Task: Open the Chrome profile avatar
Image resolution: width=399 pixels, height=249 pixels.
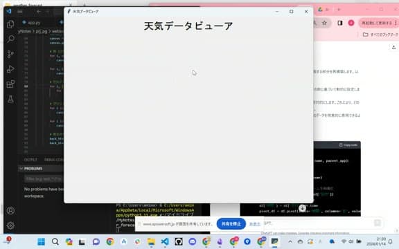Action: [x=351, y=23]
